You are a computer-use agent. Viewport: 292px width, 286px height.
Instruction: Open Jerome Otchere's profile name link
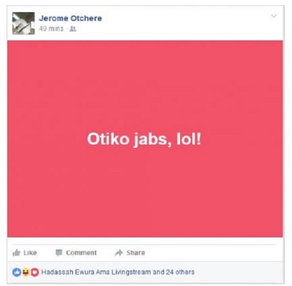point(71,18)
